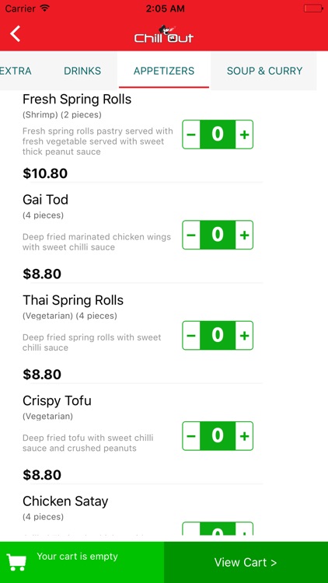Tap the shopping cart icon
The width and height of the screenshot is (328, 583).
tap(17, 562)
